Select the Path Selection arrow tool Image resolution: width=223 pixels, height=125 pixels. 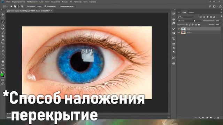tap(3, 54)
